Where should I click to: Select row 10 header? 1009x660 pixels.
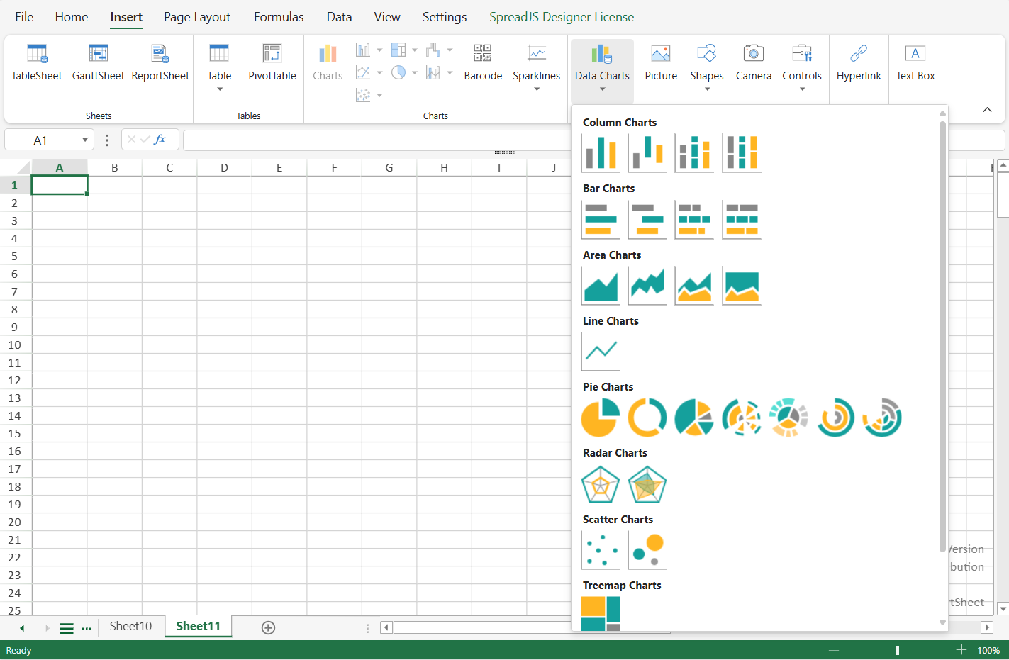tap(14, 345)
